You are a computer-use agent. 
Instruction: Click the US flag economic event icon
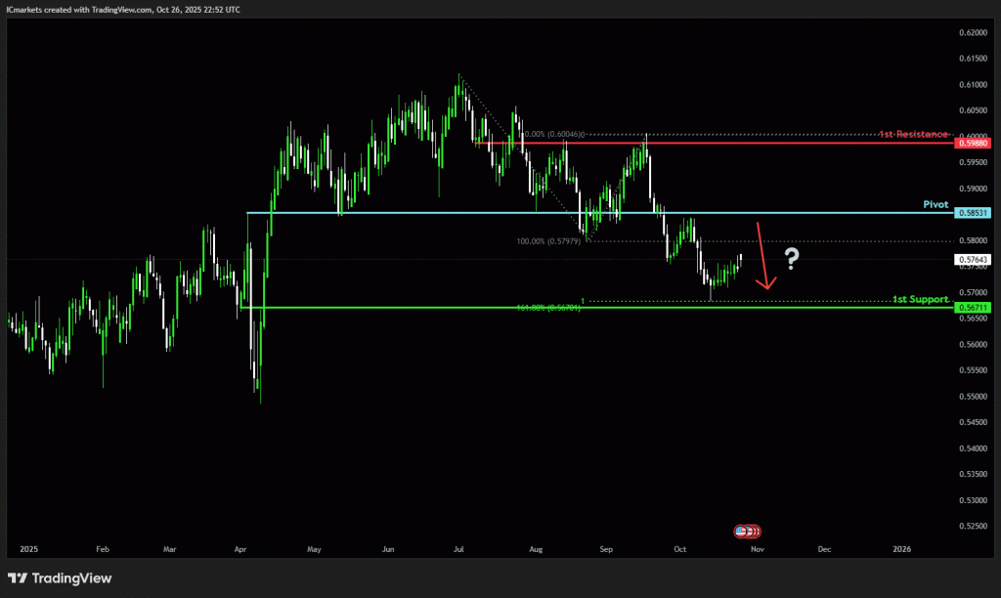[x=741, y=532]
